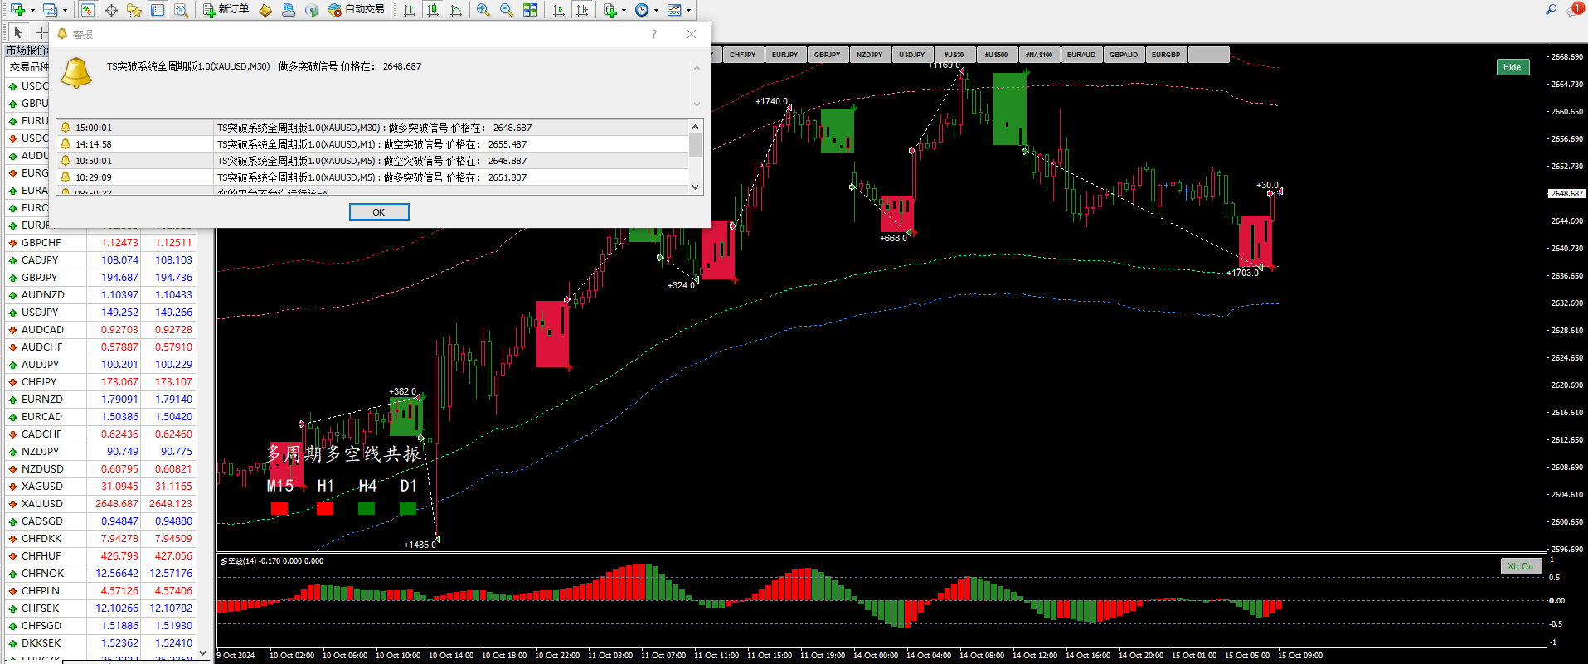Viewport: 1588px width, 664px height.
Task: Switch to the GBPJPY chart tab
Action: [x=828, y=55]
